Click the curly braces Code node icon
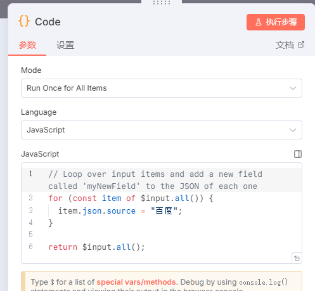315x291 pixels. pyautogui.click(x=24, y=21)
